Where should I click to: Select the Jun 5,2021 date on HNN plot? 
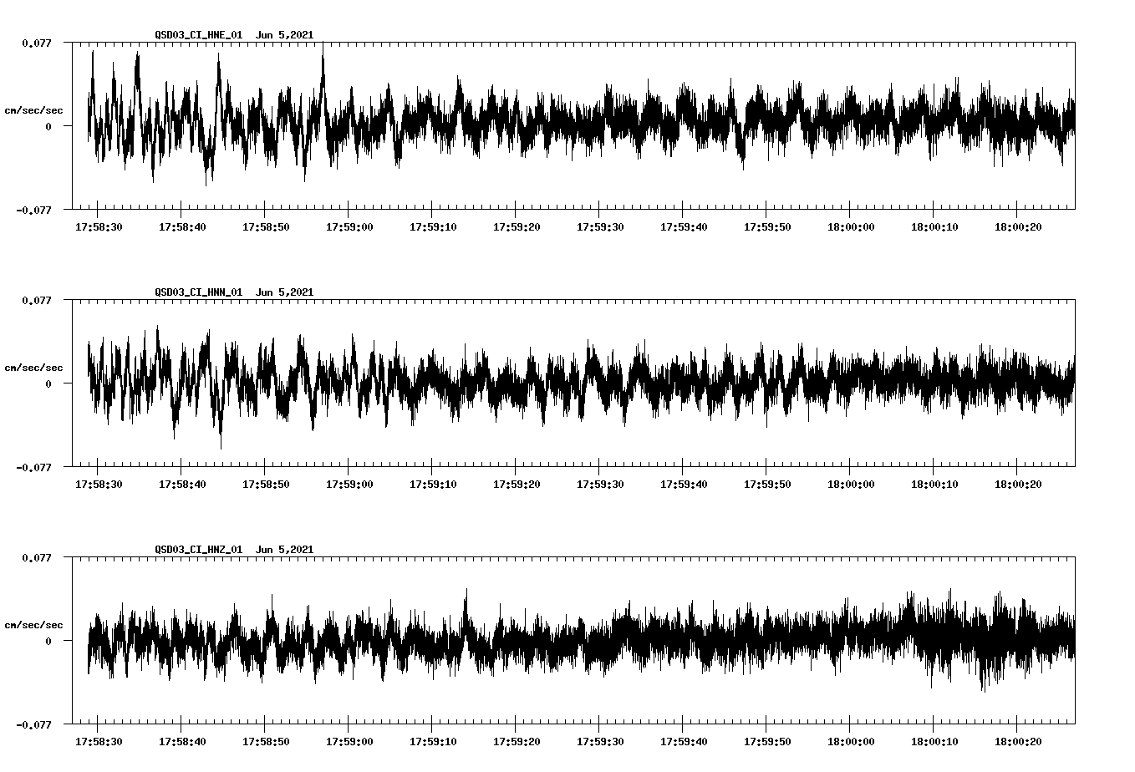click(x=284, y=292)
